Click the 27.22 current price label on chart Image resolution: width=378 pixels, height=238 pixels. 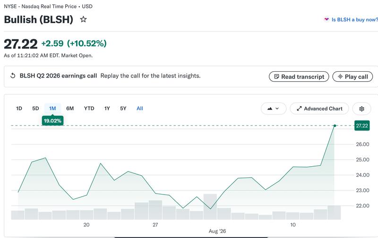click(x=362, y=126)
